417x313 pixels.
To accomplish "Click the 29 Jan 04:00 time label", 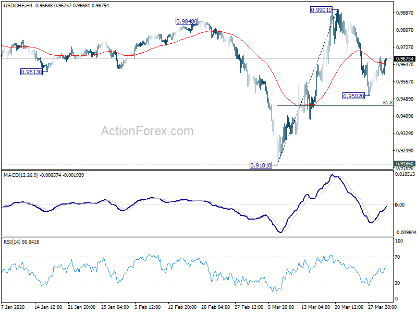I will (x=115, y=307).
